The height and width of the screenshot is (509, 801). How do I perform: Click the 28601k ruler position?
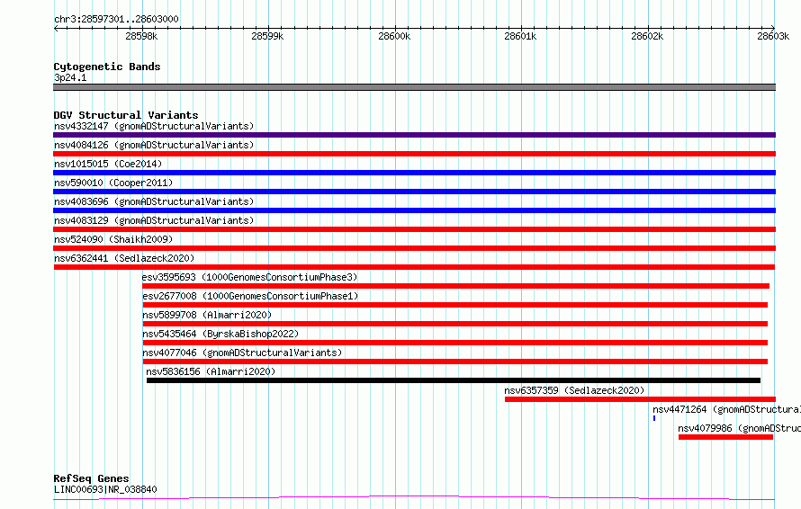click(520, 36)
